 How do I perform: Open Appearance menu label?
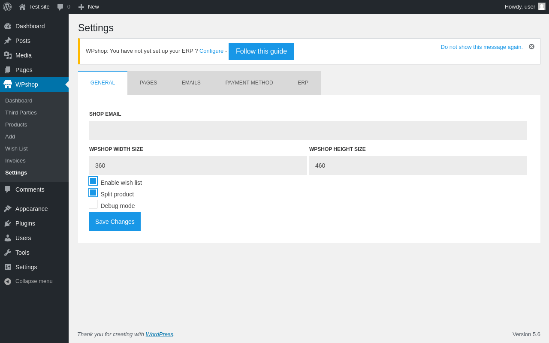(x=32, y=209)
